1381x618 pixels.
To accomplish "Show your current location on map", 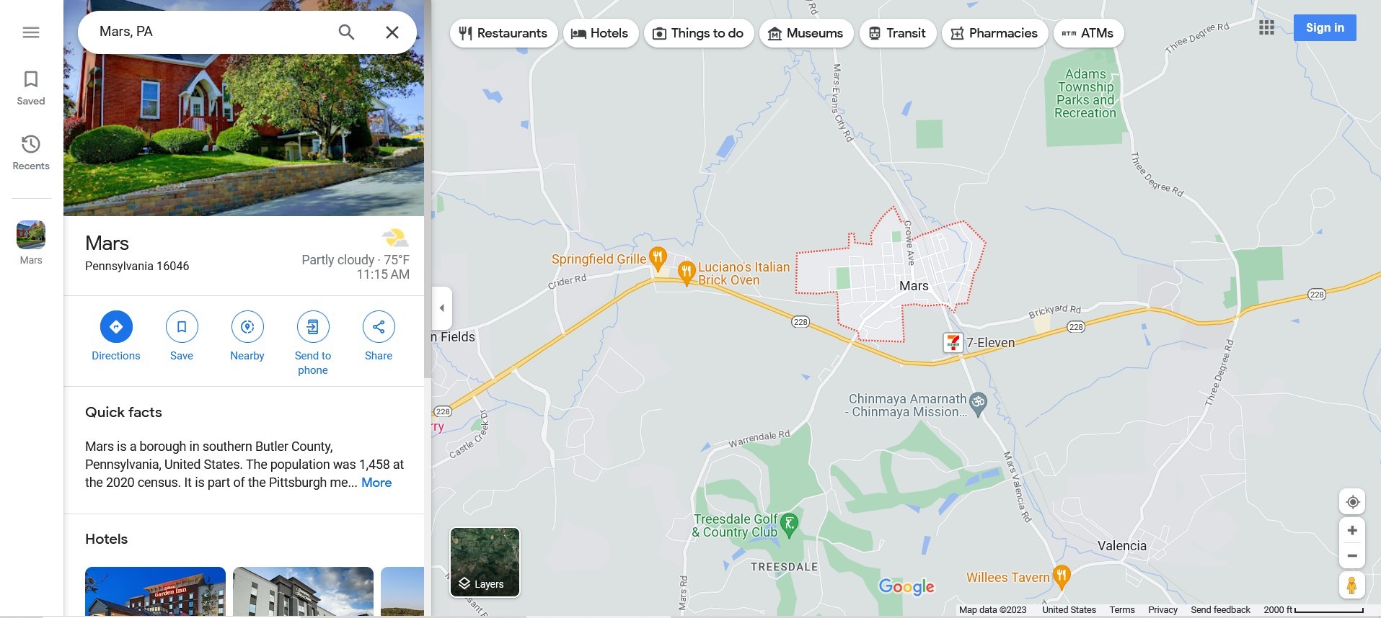I will tap(1352, 502).
